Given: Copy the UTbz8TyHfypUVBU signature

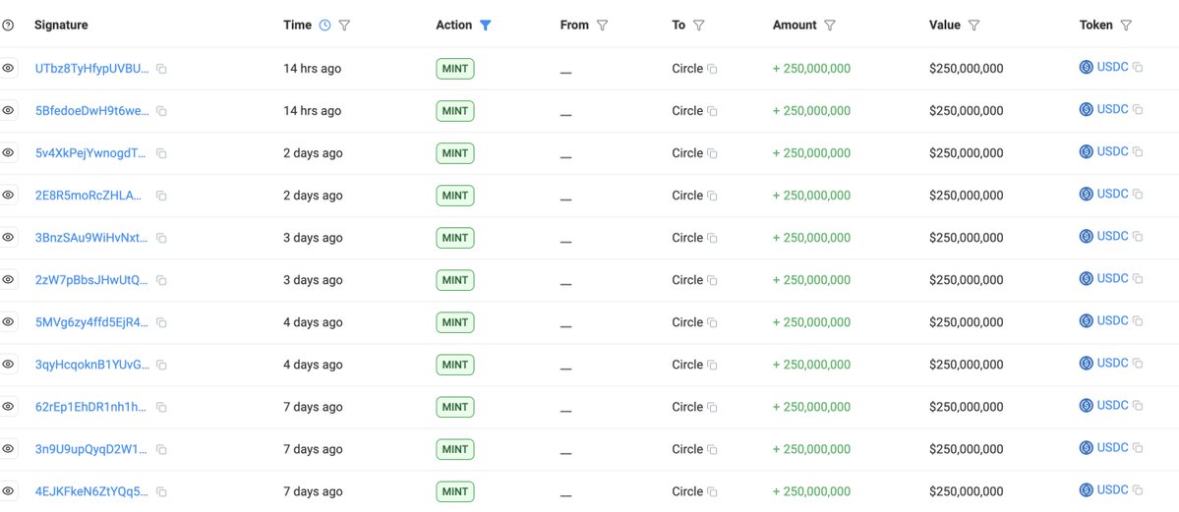Looking at the screenshot, I should coord(161,69).
